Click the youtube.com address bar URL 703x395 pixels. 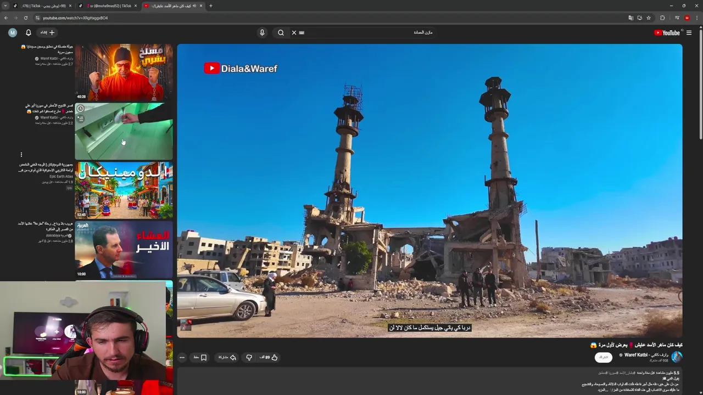coord(75,18)
